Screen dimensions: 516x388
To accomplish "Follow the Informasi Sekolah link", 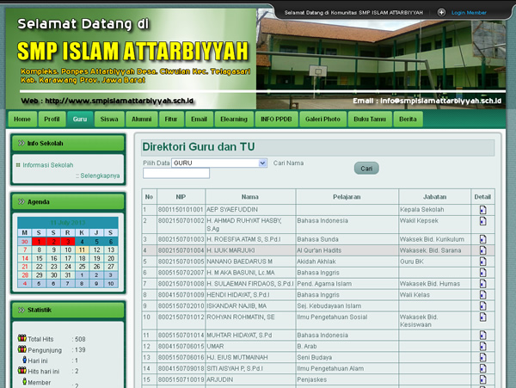I will (x=47, y=165).
